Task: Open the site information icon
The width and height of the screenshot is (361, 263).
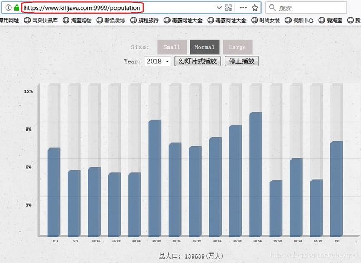Action: point(8,8)
